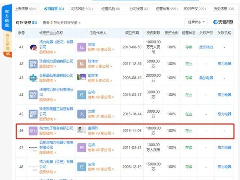Select the 官方信息 side tab
Viewport: 240px width, 180px height.
(x=7, y=18)
